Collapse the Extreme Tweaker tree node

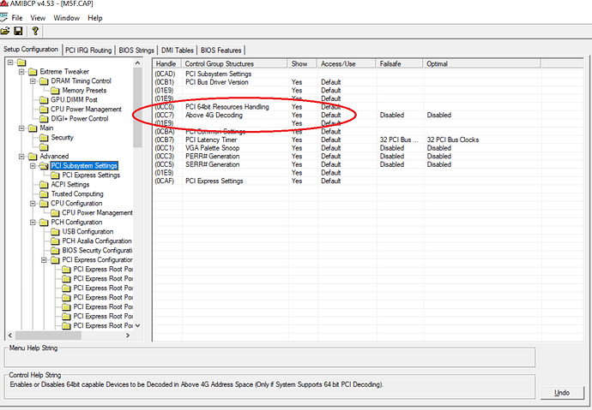tap(21, 72)
